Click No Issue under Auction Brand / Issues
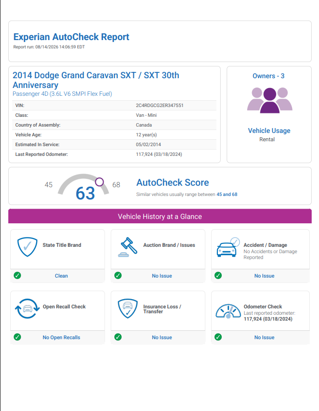The width and height of the screenshot is (319, 411). 162,276
